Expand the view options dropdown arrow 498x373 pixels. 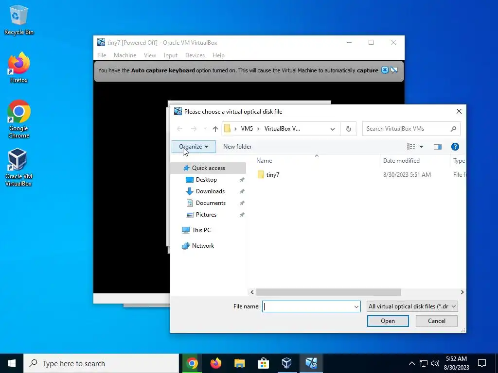point(422,147)
